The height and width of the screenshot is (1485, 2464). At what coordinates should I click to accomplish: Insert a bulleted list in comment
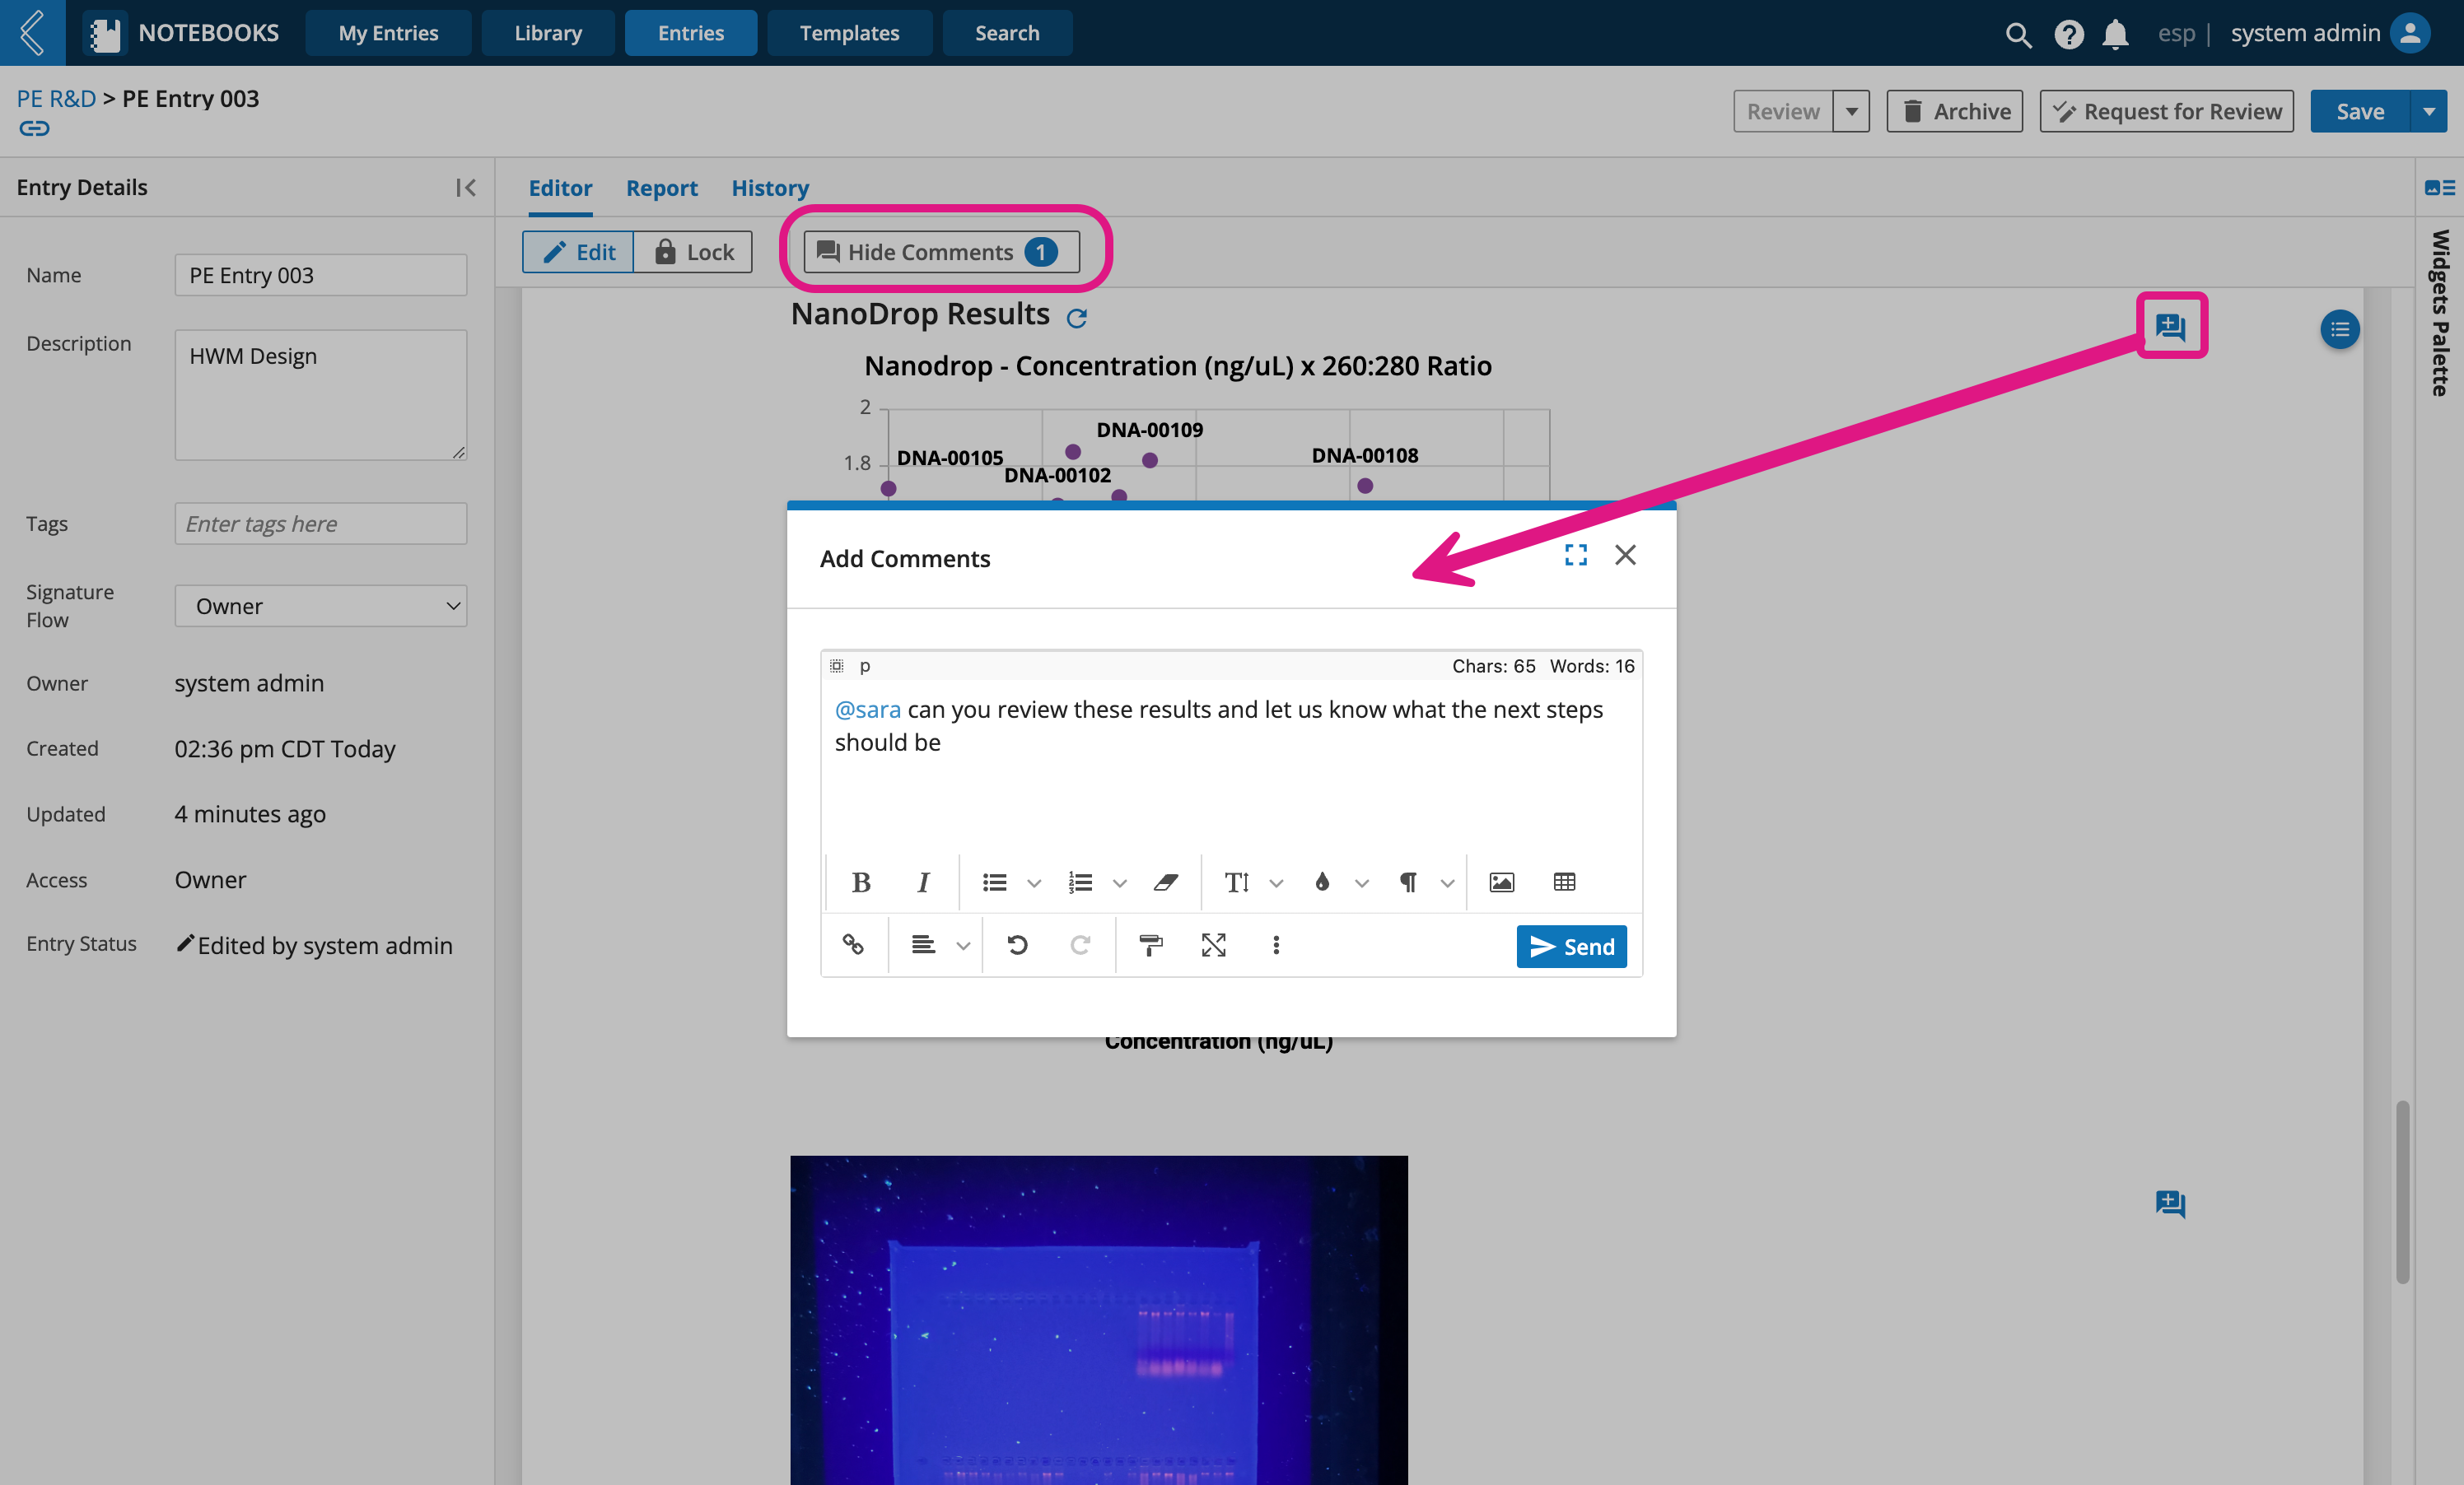994,882
